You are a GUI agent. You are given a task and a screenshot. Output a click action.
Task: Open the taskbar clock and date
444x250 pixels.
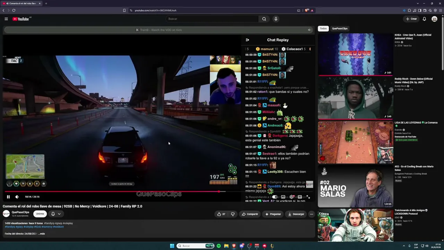436,246
